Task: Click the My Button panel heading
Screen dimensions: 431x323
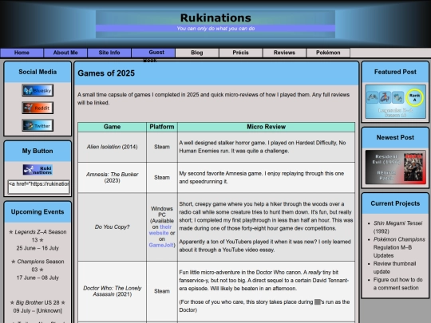Action: coord(38,151)
